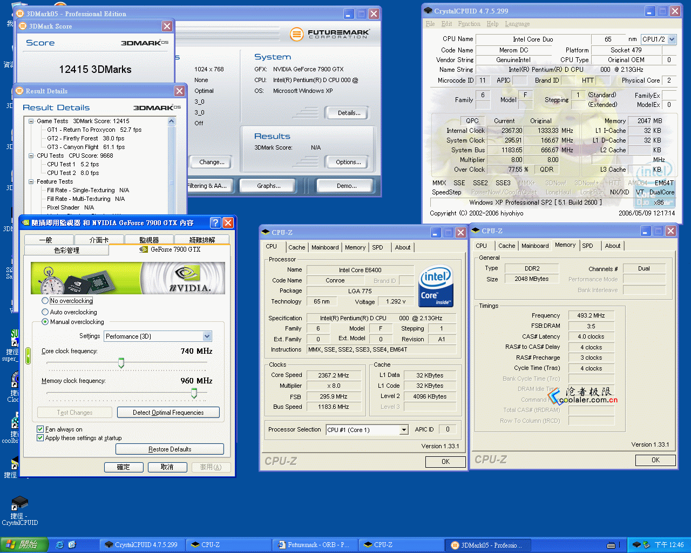Expand the Processor Selection combo box

point(403,430)
